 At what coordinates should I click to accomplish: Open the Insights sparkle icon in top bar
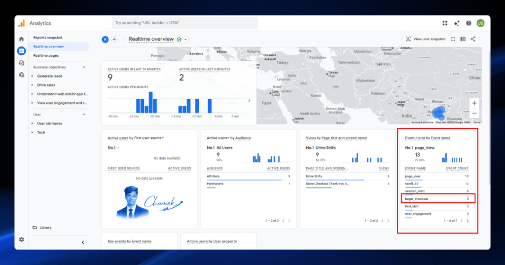pyautogui.click(x=457, y=23)
